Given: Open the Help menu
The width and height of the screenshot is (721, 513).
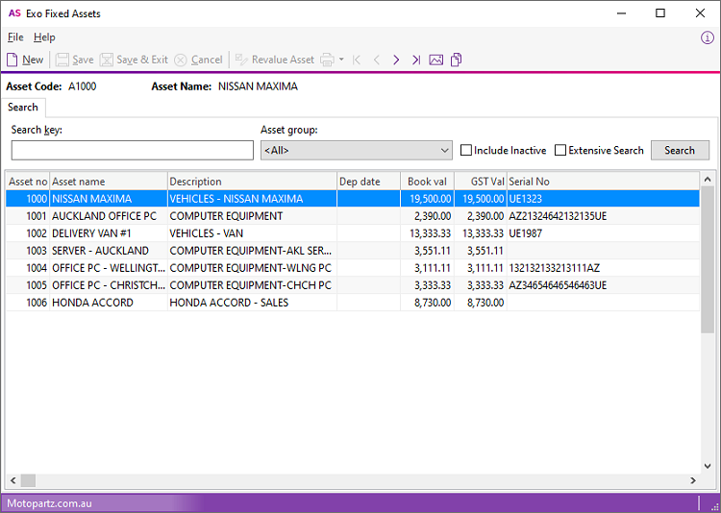Looking at the screenshot, I should click(44, 37).
